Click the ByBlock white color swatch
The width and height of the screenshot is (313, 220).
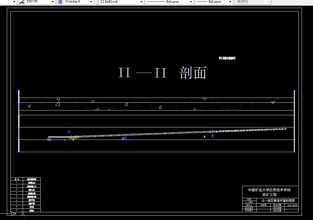(102, 1)
